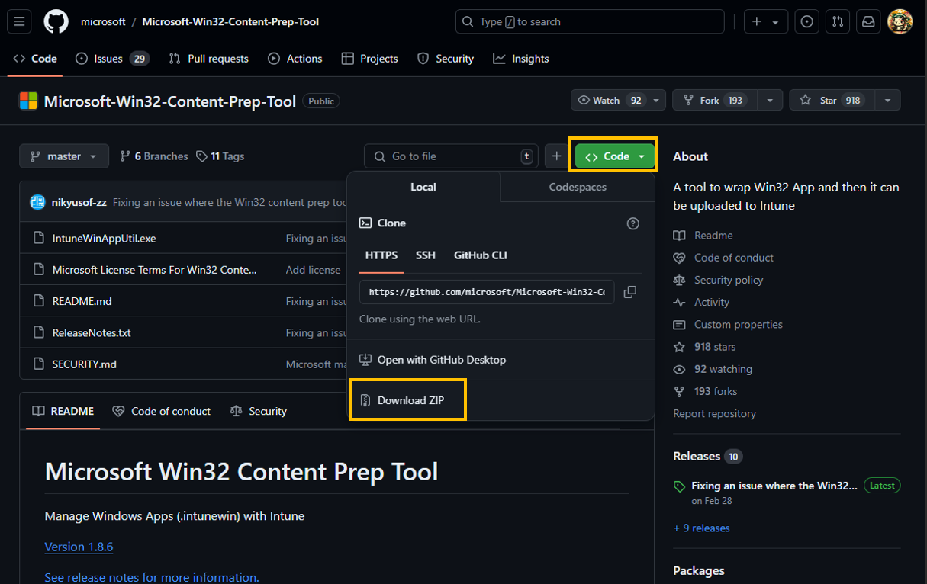Open the 6 Branches link

pyautogui.click(x=154, y=156)
